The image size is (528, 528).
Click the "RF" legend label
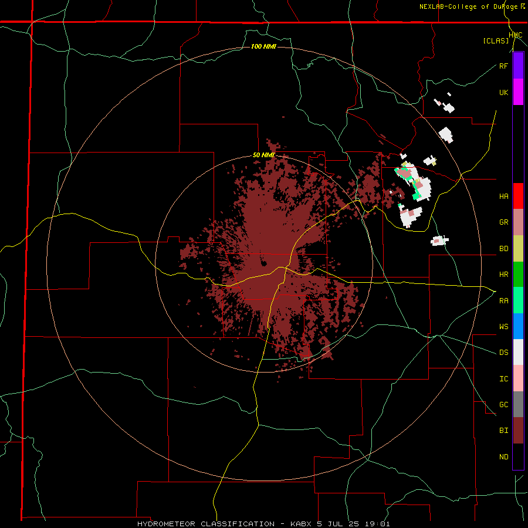pos(503,66)
